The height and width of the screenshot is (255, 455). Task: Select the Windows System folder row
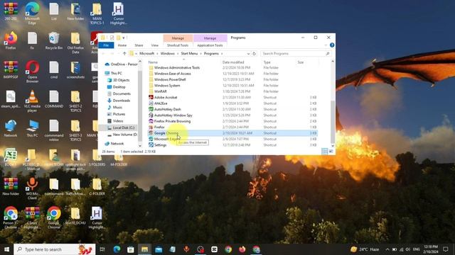[x=232, y=86]
